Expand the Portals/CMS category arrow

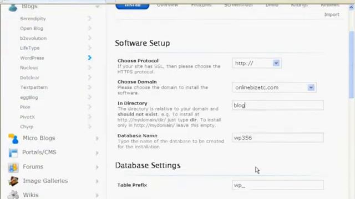(x=97, y=153)
